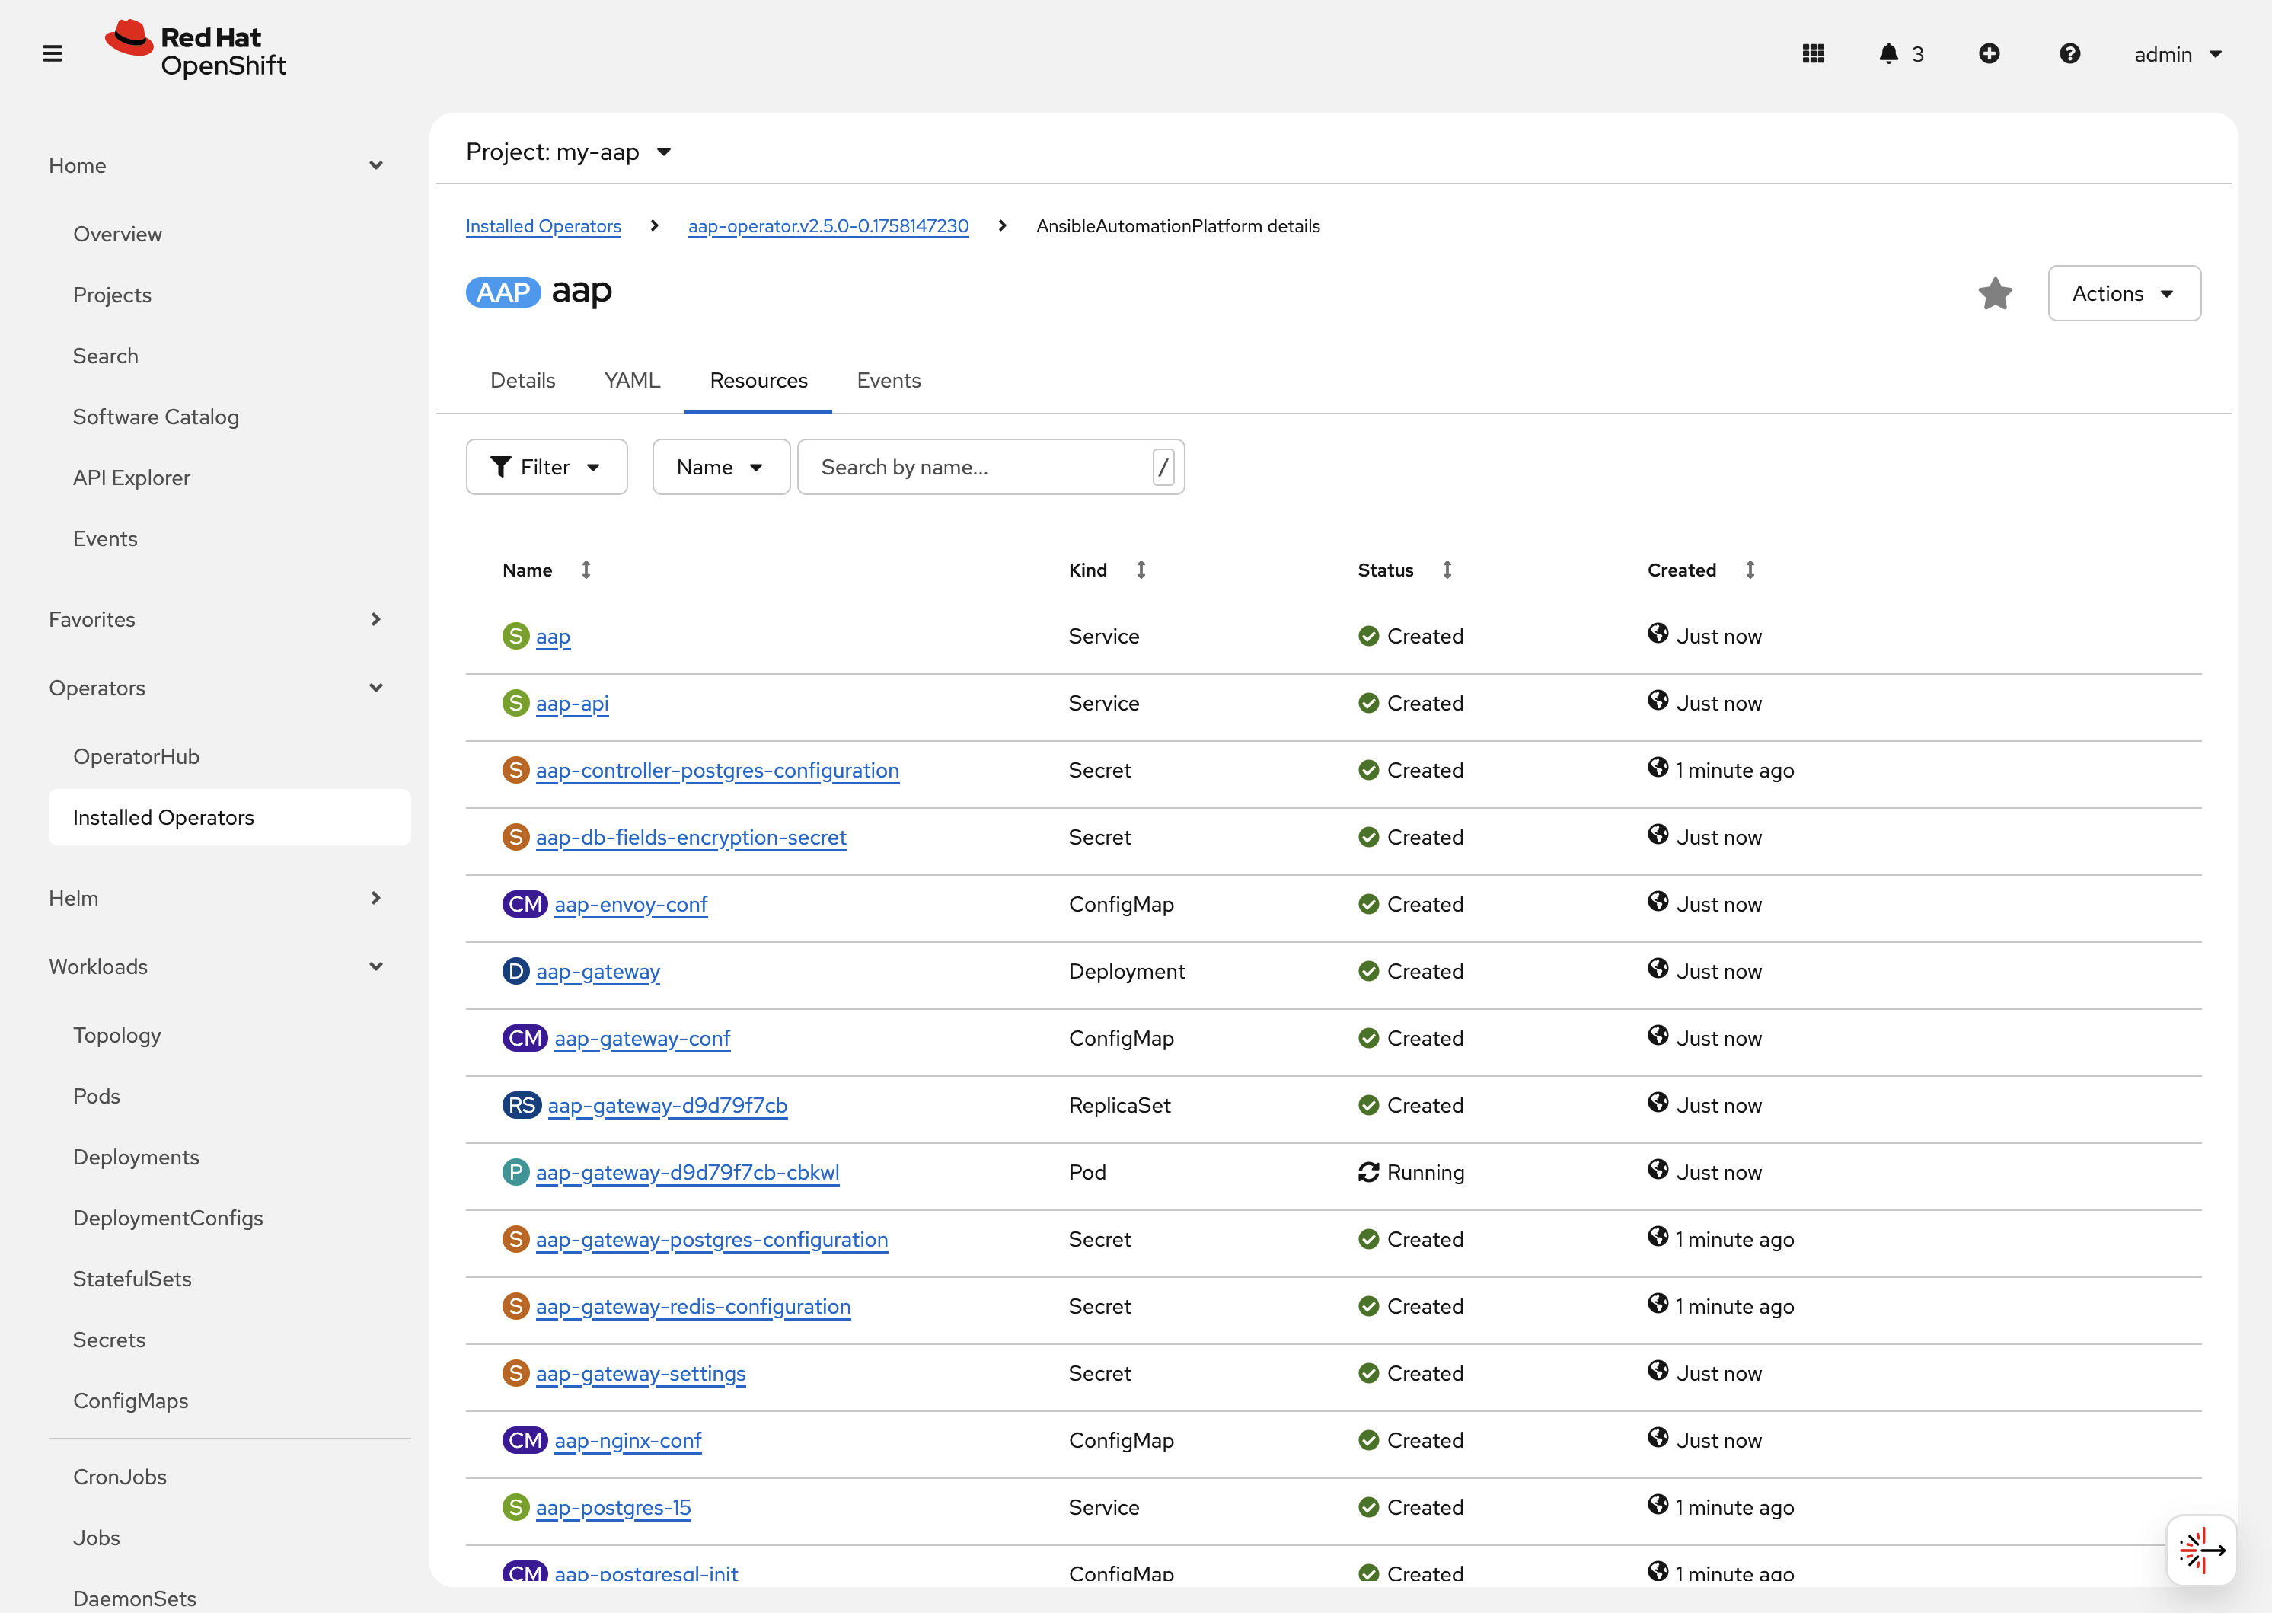
Task: Open the application launcher grid icon
Action: [x=1813, y=53]
